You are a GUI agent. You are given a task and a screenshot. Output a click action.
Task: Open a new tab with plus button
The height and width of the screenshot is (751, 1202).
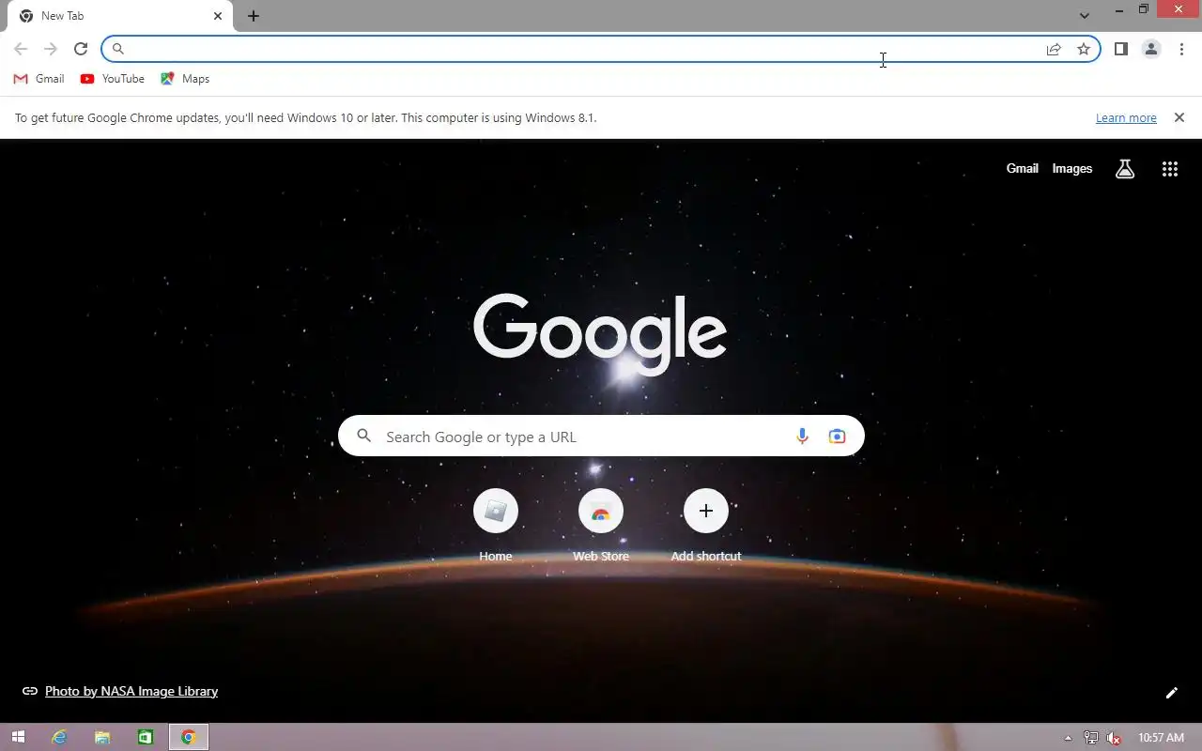(x=254, y=16)
